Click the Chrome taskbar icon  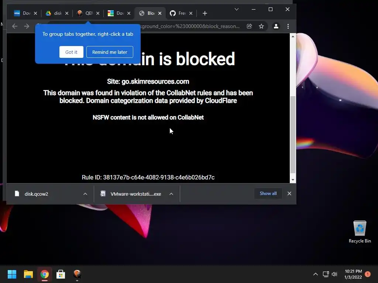coord(44,274)
